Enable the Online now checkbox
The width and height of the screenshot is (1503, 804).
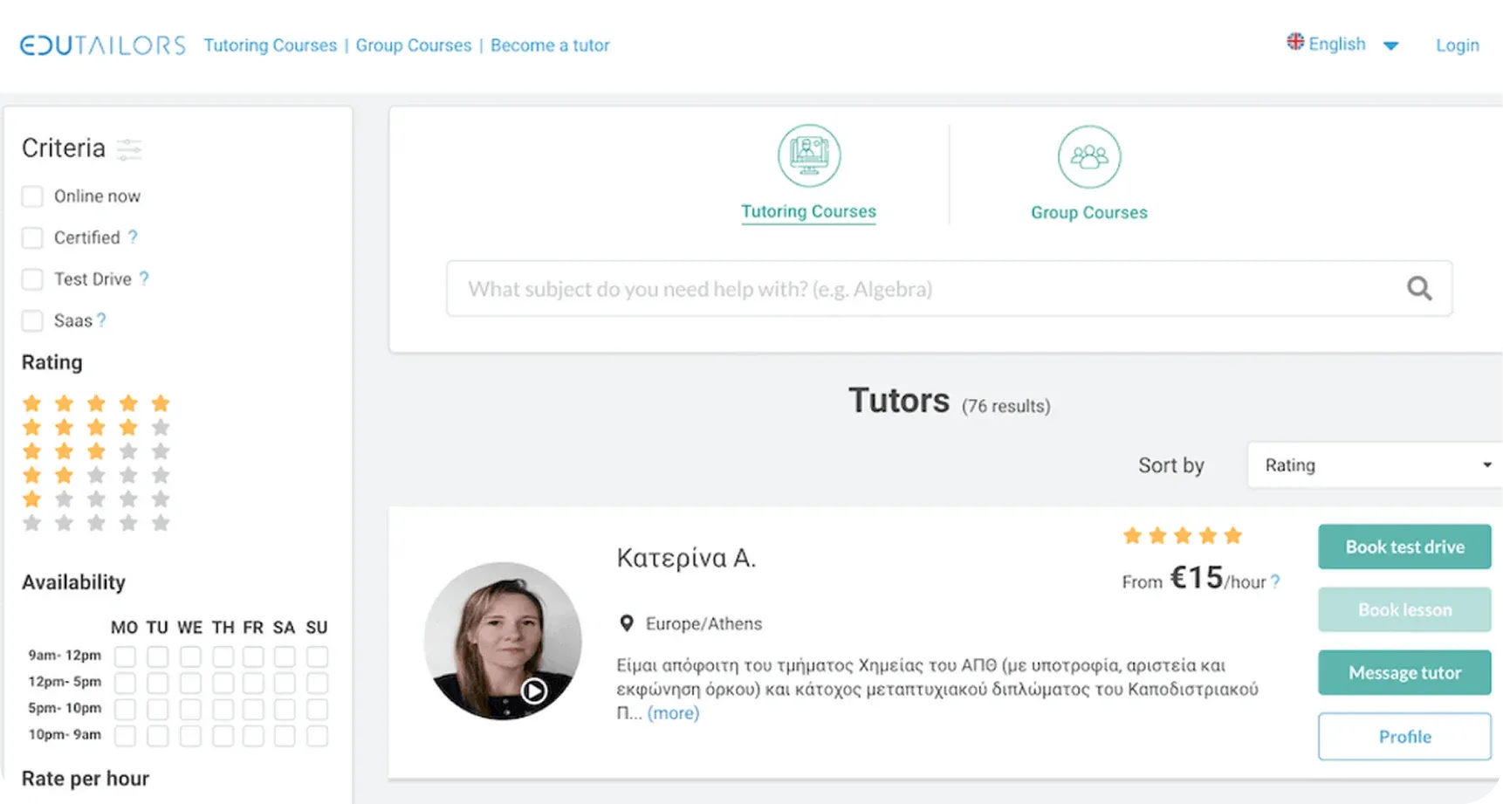click(32, 196)
